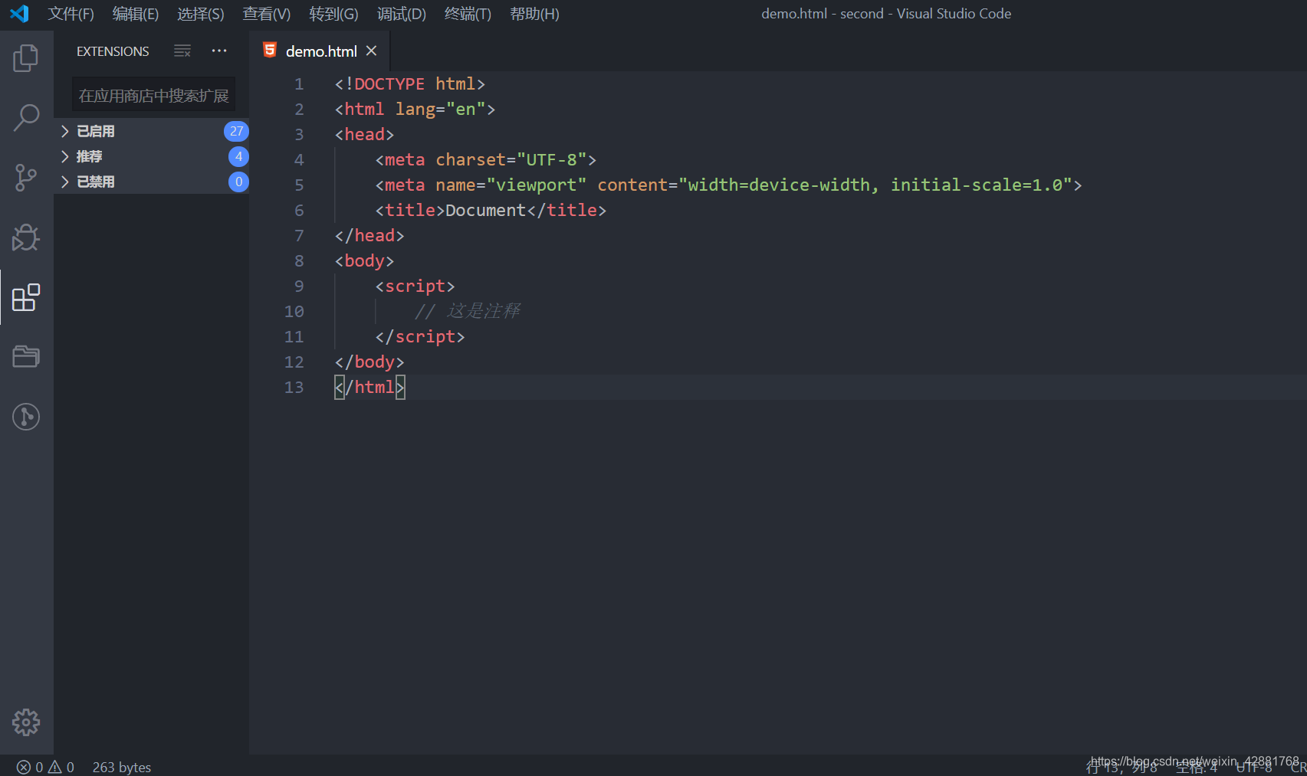The width and height of the screenshot is (1307, 776).
Task: Click the 263 bytes status entry
Action: coord(122,767)
